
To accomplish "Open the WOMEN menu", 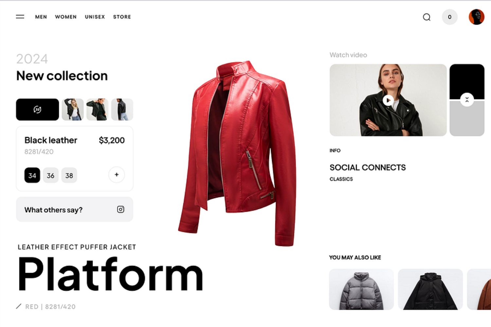I will point(66,17).
